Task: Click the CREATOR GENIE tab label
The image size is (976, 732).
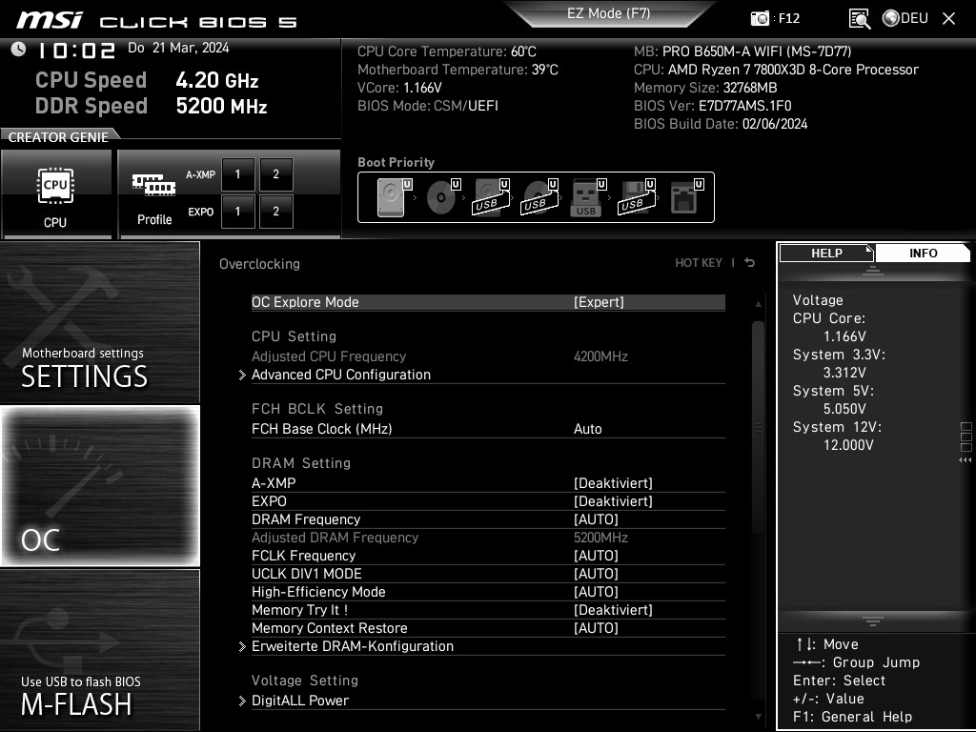Action: pyautogui.click(x=58, y=137)
